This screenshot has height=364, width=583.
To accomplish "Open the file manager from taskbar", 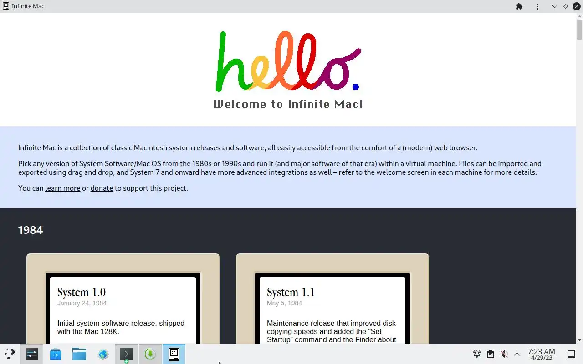I will coord(79,354).
